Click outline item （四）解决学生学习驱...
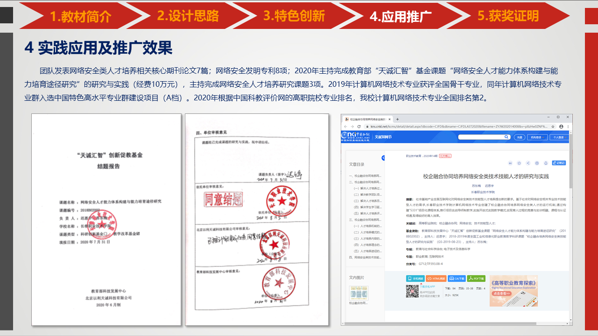The width and height of the screenshot is (598, 336). pyautogui.click(x=367, y=207)
